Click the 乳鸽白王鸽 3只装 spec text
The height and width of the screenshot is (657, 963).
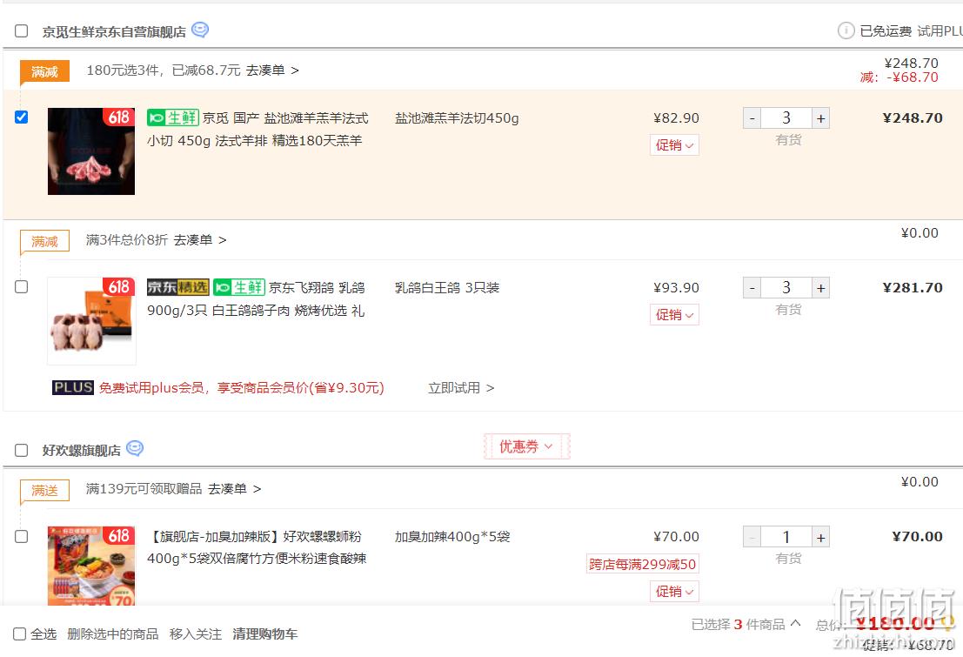coord(447,288)
